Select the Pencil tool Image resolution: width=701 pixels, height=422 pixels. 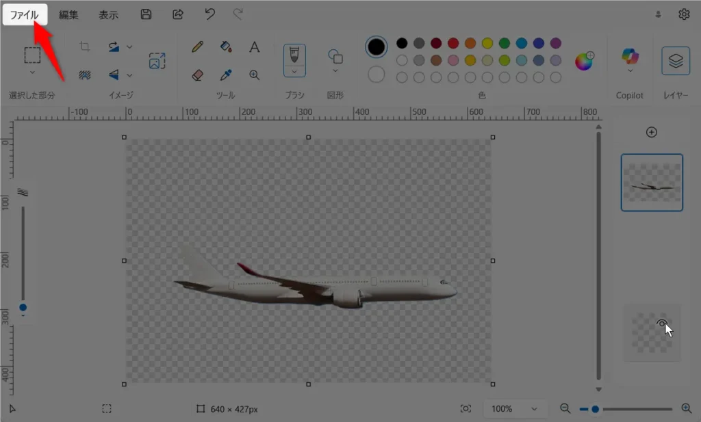[197, 47]
